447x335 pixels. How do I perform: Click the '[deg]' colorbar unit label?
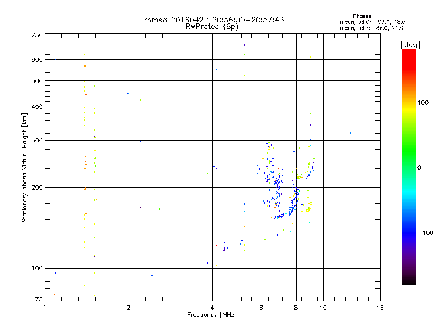[x=410, y=45]
